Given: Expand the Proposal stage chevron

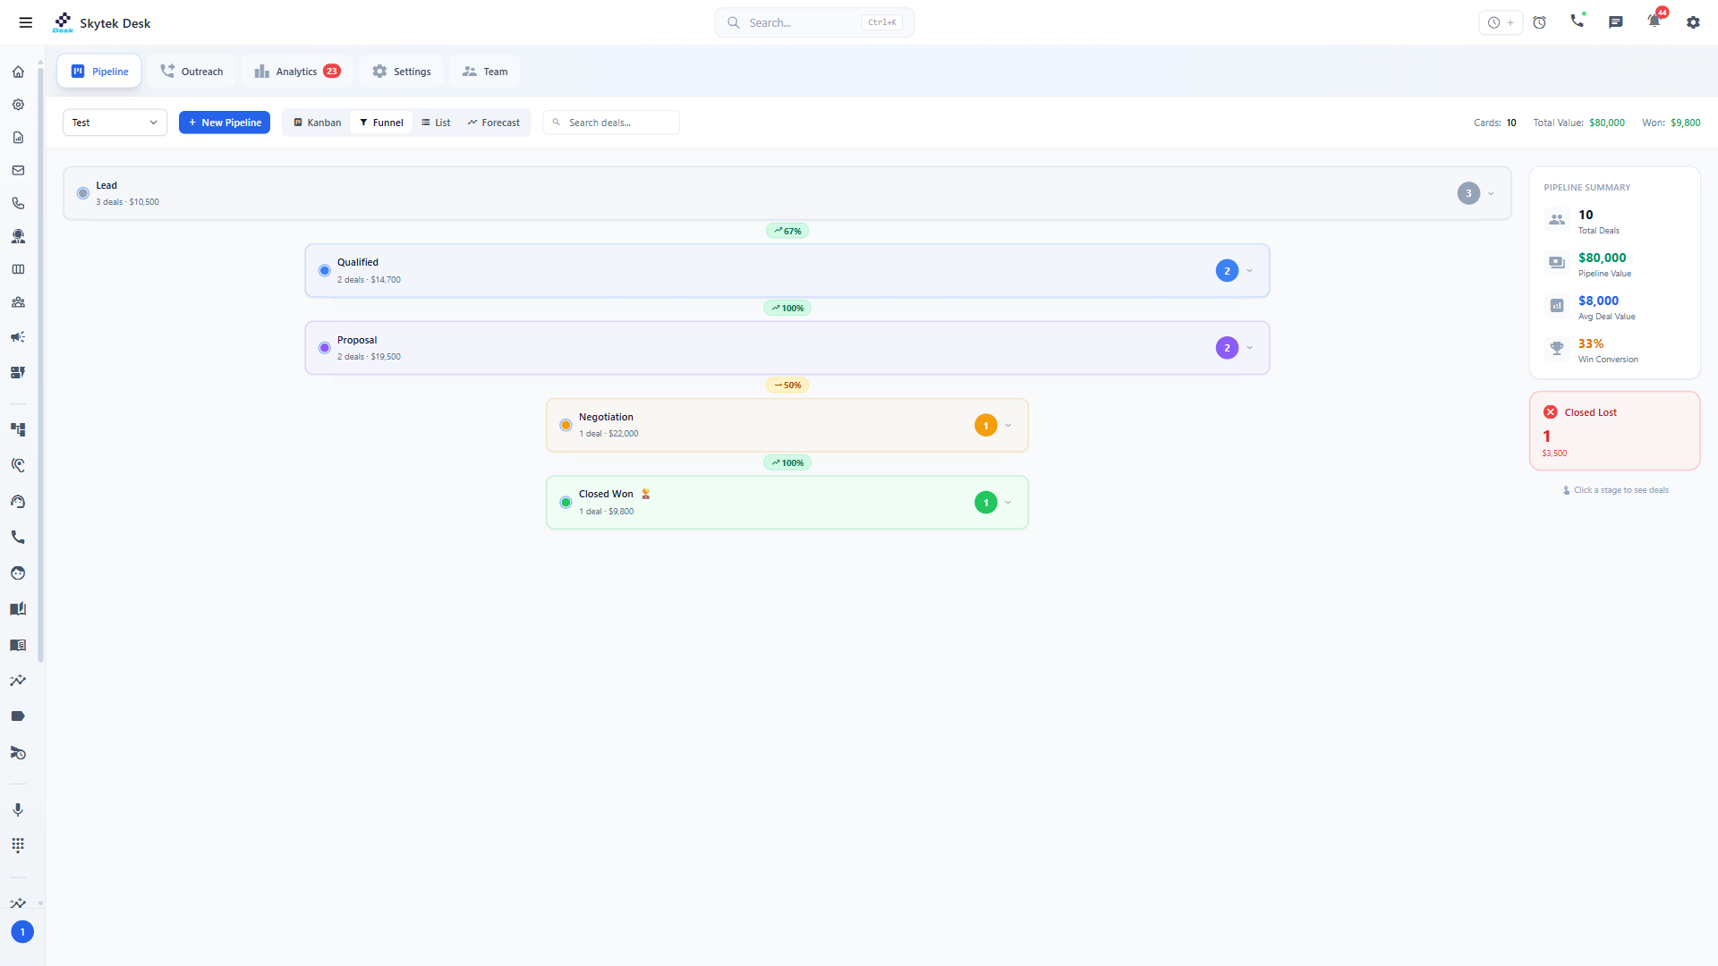Looking at the screenshot, I should [1249, 347].
